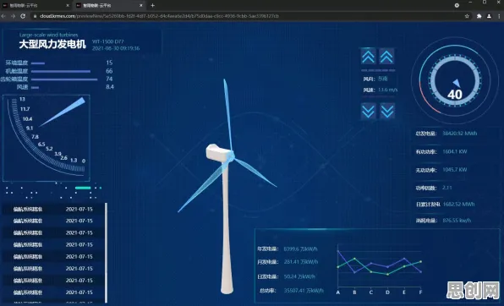This screenshot has height=306, width=504.
Task: Click chart x-axis label C
Action: pyautogui.click(x=371, y=292)
